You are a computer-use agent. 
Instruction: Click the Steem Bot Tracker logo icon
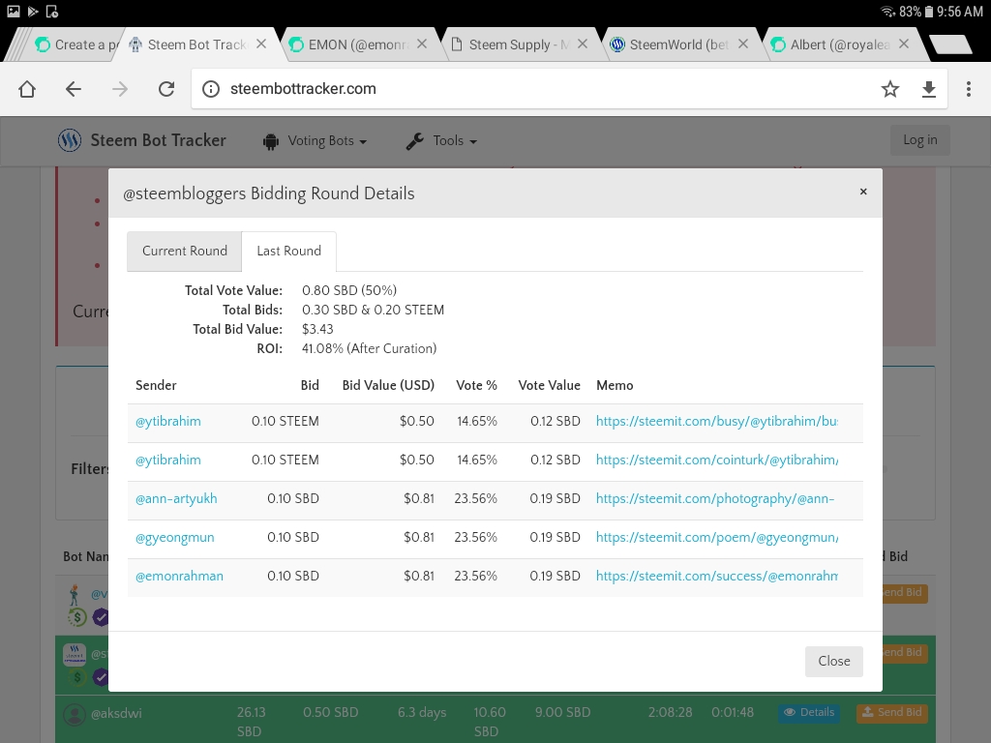pos(70,140)
